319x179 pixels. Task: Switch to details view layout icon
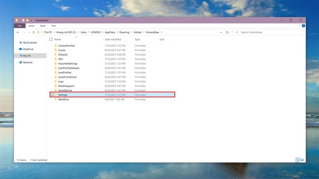coord(298,160)
